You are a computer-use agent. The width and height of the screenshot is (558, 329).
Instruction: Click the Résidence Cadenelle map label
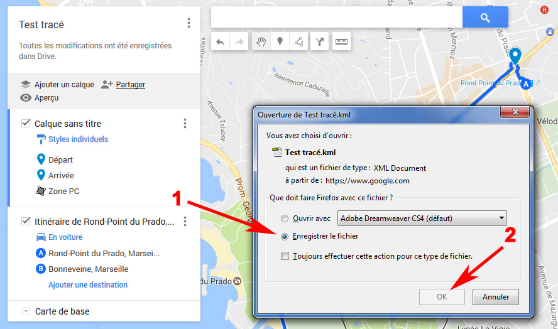302,85
